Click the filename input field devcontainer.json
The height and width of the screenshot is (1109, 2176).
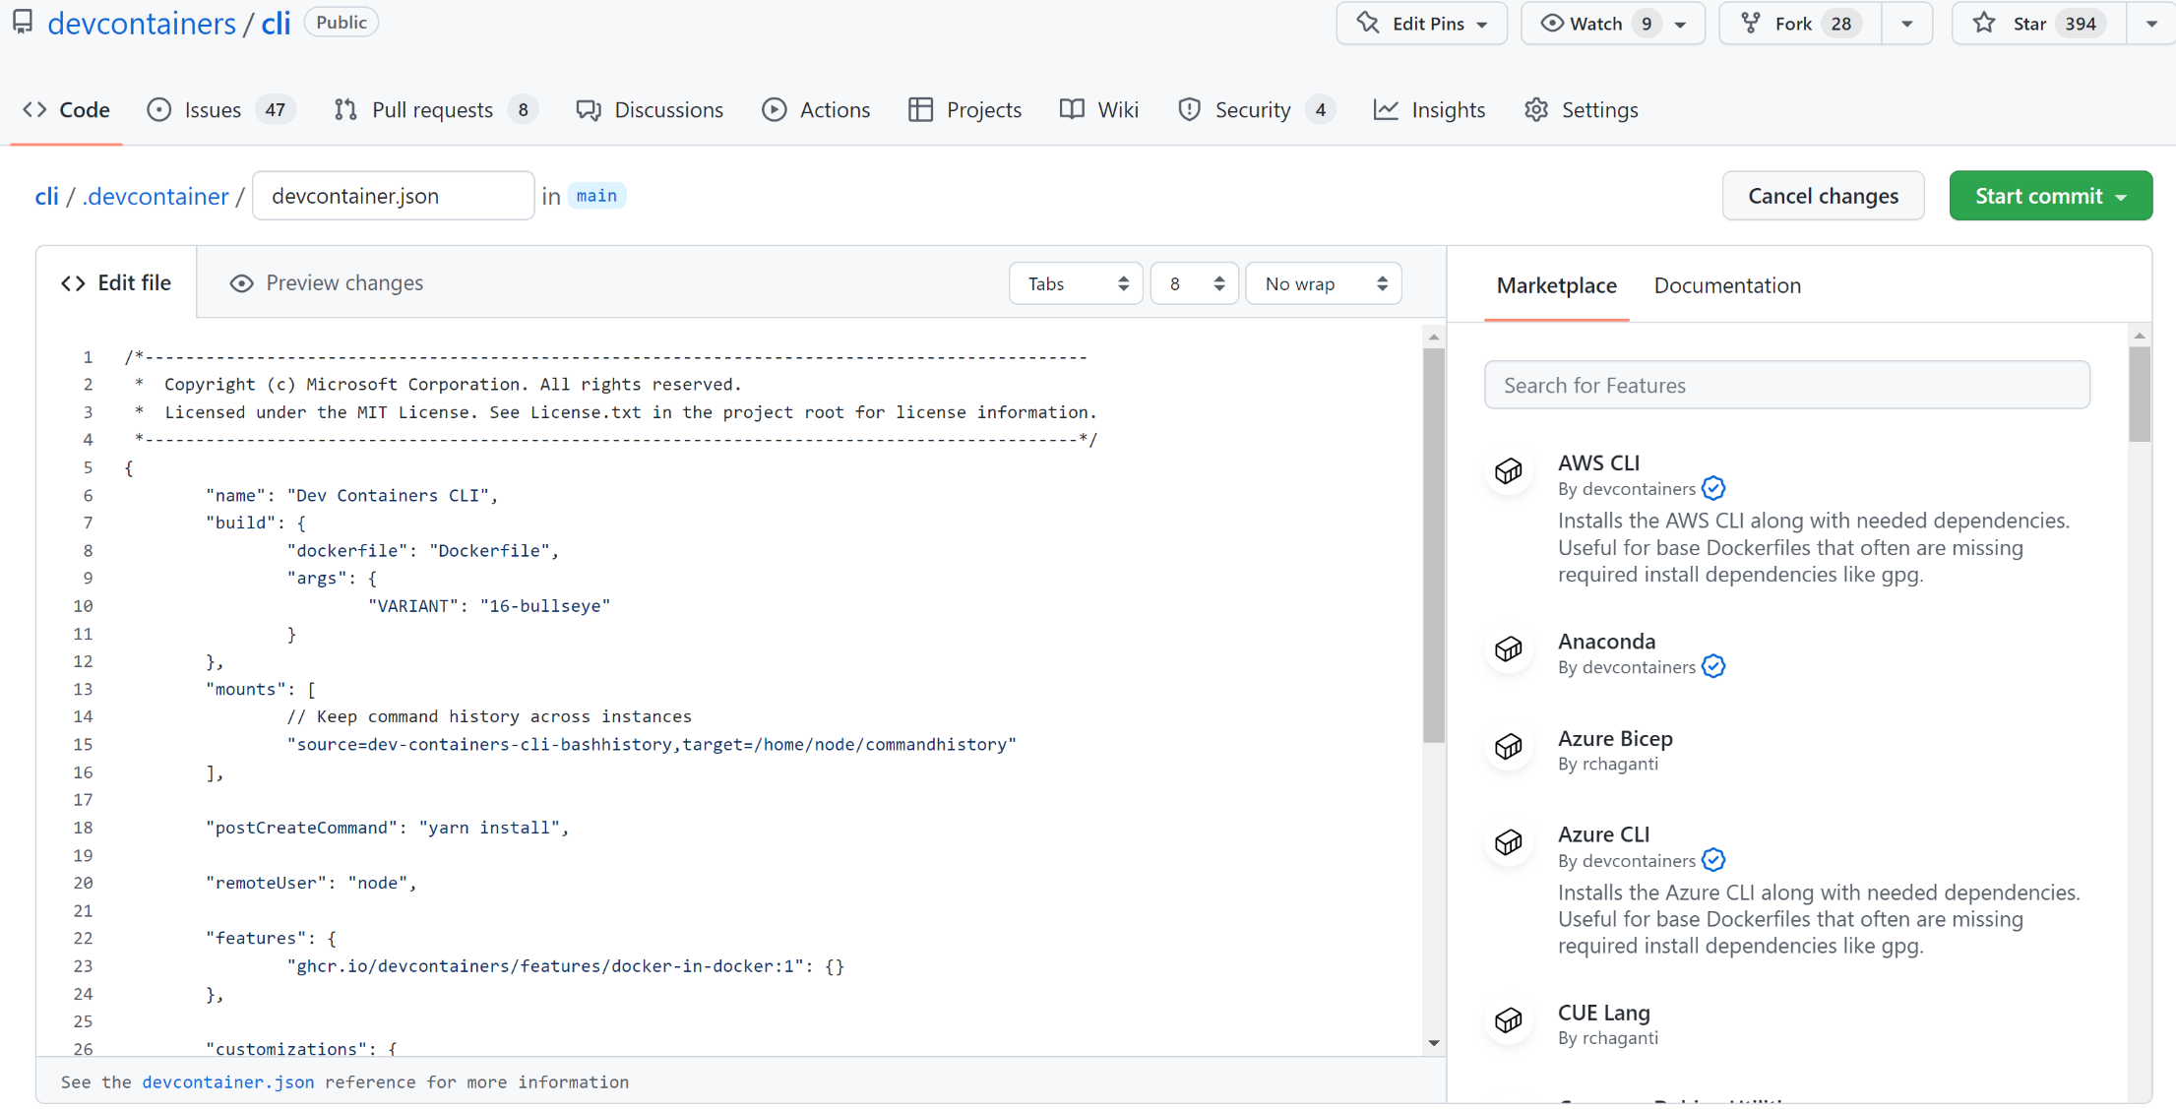[x=393, y=196]
